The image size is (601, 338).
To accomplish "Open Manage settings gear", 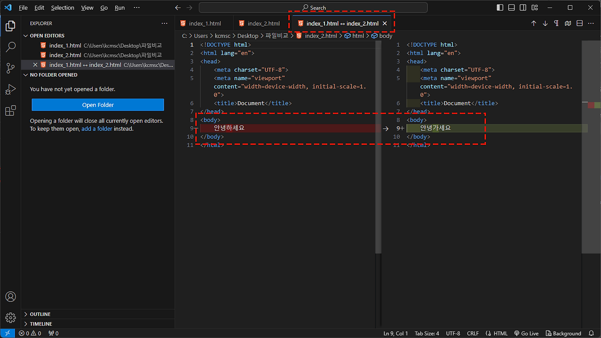I will (10, 318).
